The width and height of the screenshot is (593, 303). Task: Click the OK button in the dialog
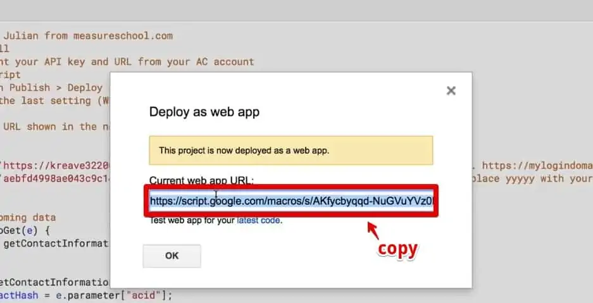point(172,256)
